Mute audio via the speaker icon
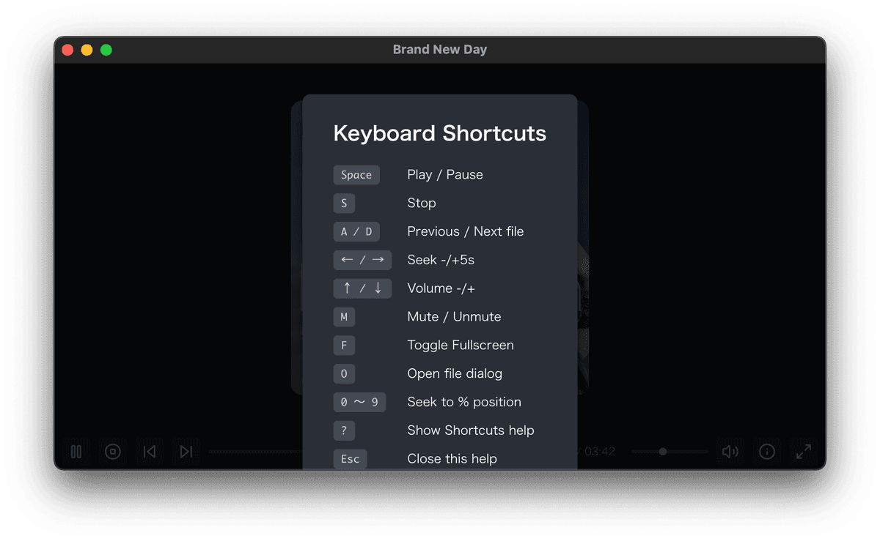 coord(730,452)
